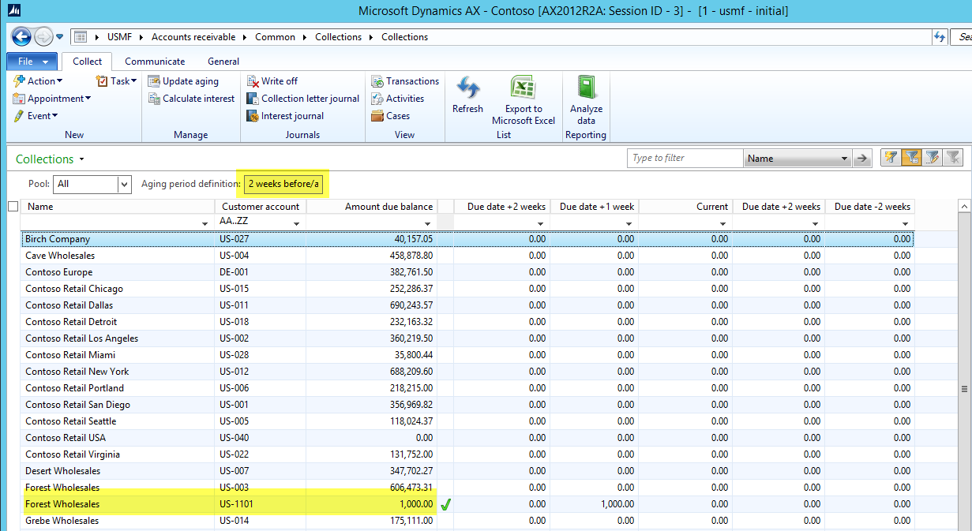Expand the Pool dropdown
The width and height of the screenshot is (972, 531).
124,184
